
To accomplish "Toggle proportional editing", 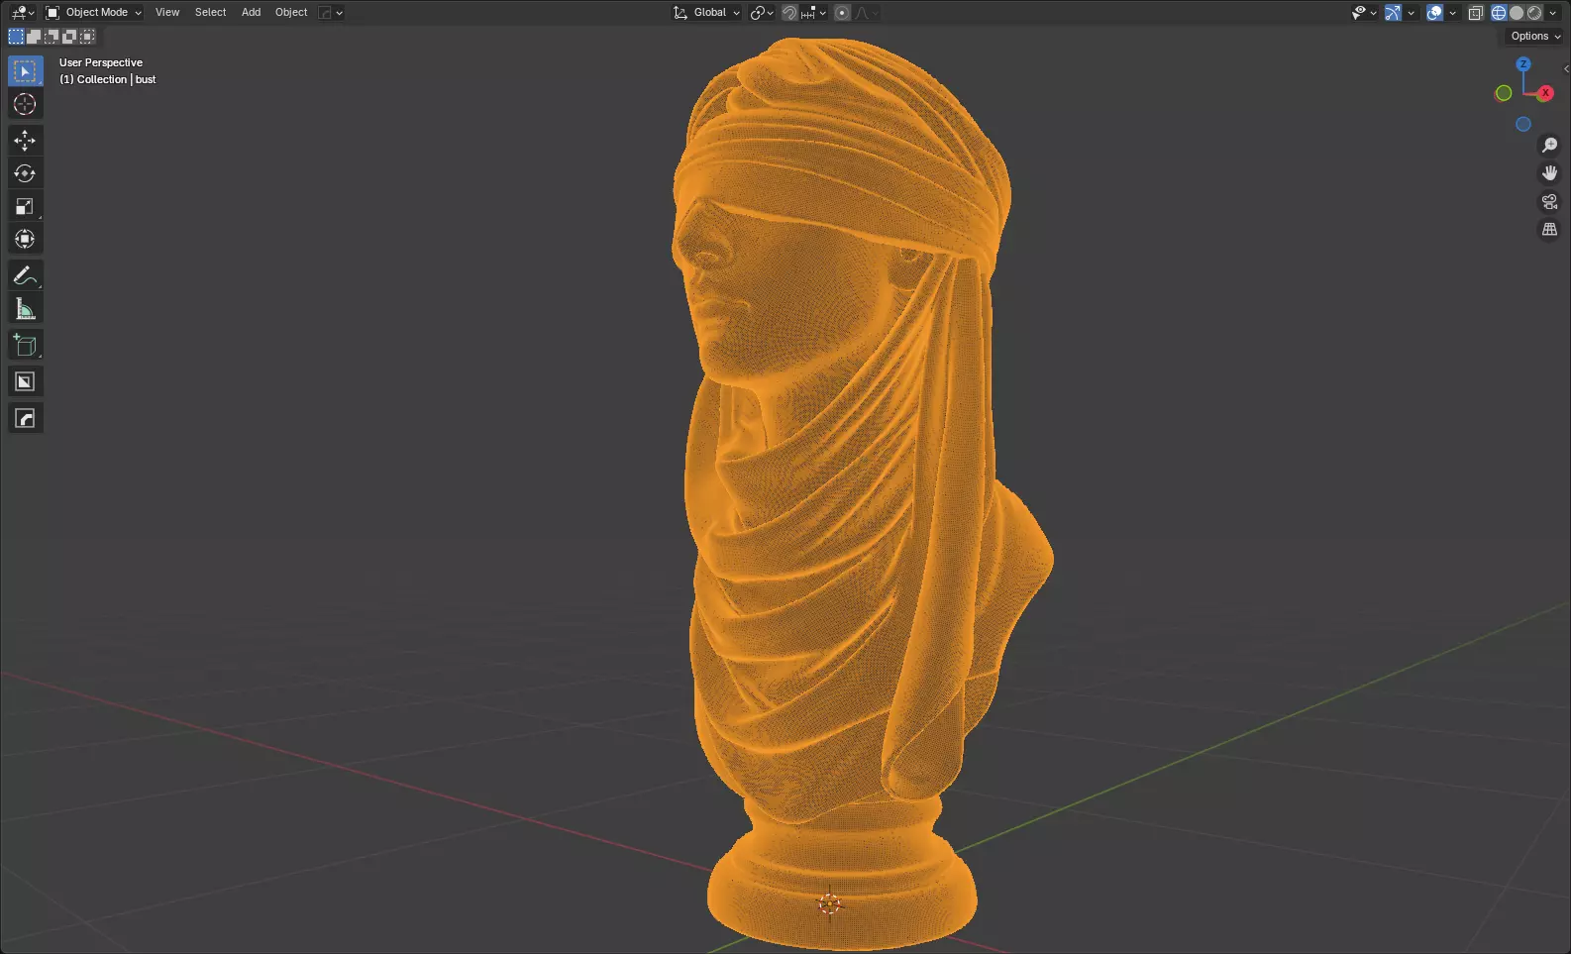I will click(842, 13).
